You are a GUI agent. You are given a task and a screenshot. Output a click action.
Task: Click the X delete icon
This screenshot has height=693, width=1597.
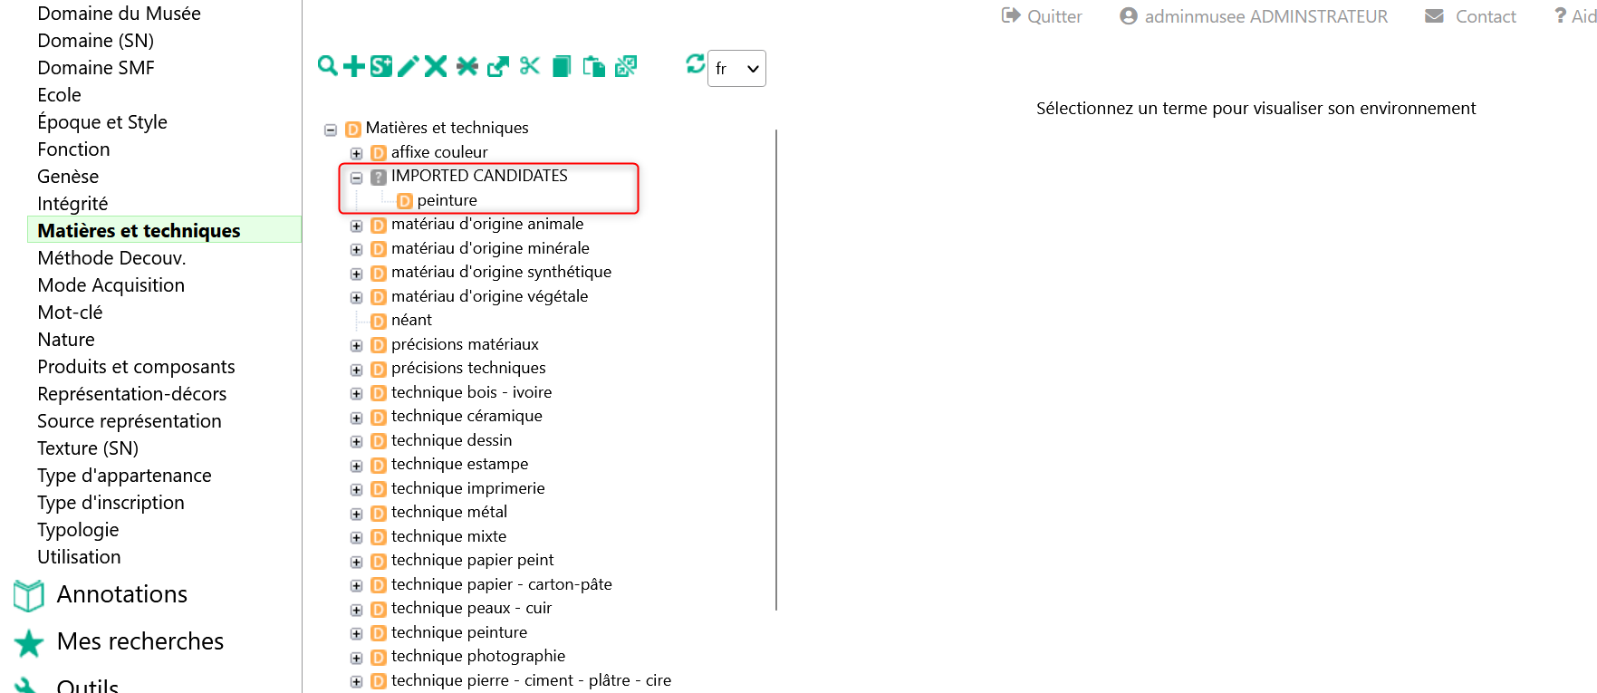(x=436, y=66)
